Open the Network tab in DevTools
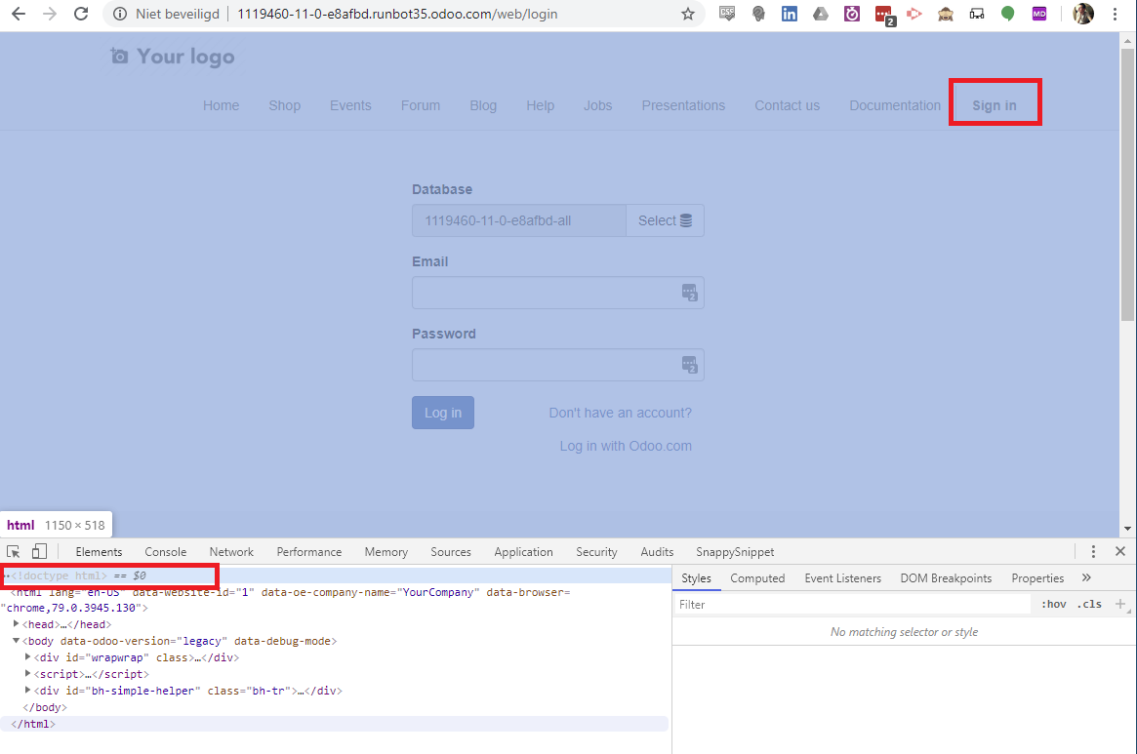Screen dimensions: 1137x754 pos(231,552)
